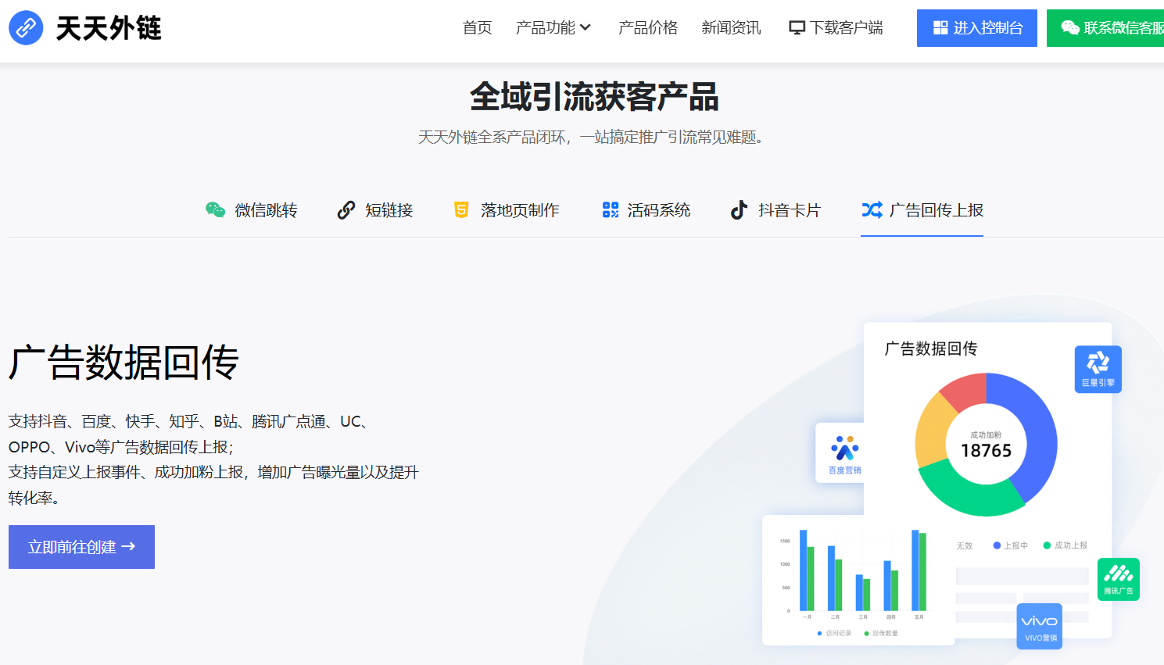Click the HTML5 icon next to 落地页制作
1164x665 pixels.
tap(461, 210)
